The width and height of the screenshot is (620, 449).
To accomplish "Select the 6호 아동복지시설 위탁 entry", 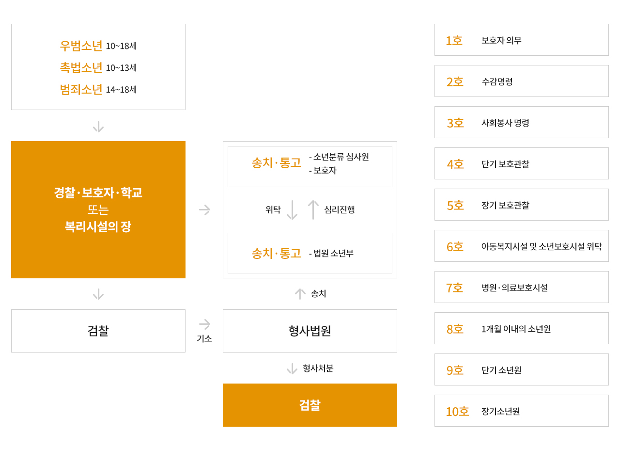I will tap(522, 246).
